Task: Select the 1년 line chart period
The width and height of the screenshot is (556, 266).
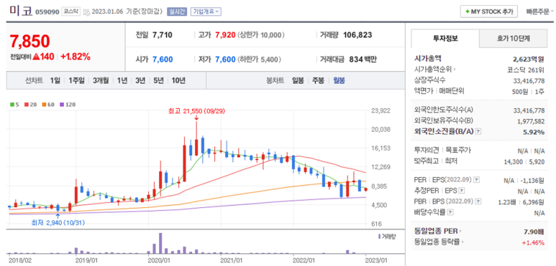Action: (122, 80)
